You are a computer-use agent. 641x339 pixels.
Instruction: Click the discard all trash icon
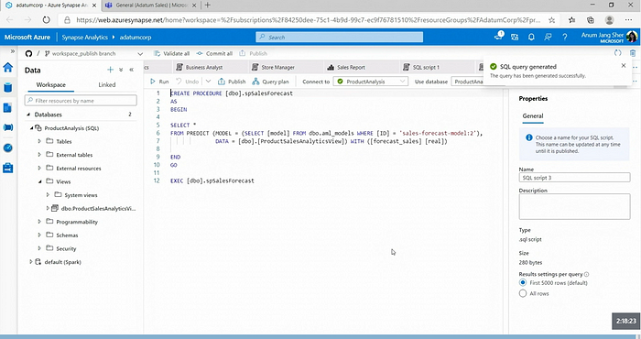tap(633, 53)
